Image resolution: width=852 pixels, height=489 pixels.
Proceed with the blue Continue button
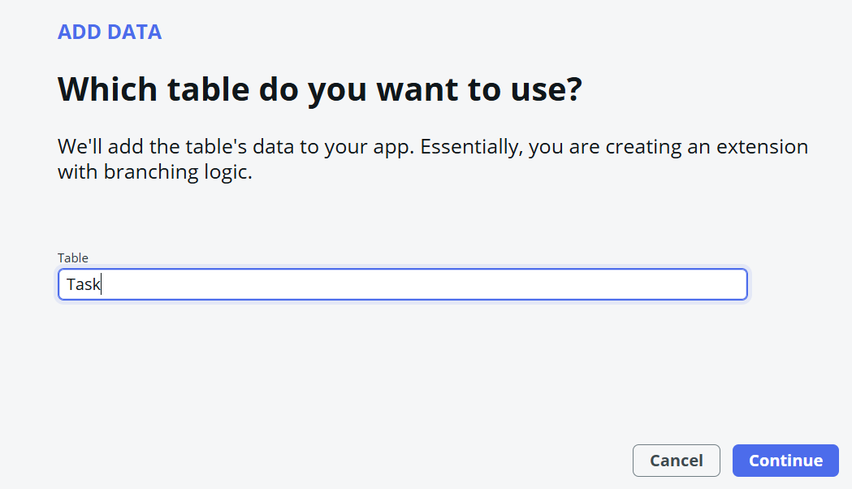(785, 461)
